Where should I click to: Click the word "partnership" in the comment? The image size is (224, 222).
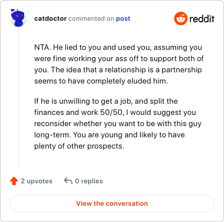[x=181, y=70]
